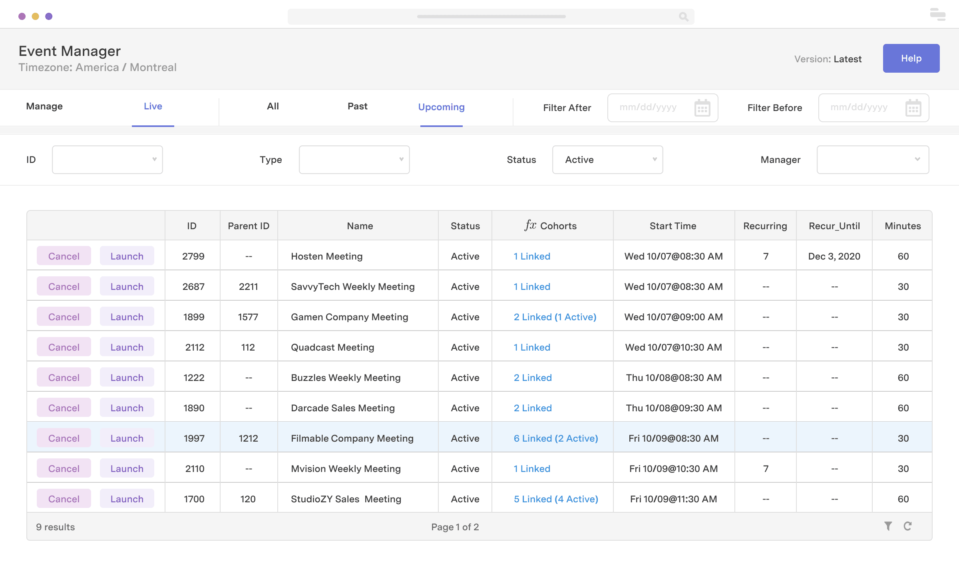Open the Type filter dropdown
Viewport: 959px width, 575px height.
point(354,159)
